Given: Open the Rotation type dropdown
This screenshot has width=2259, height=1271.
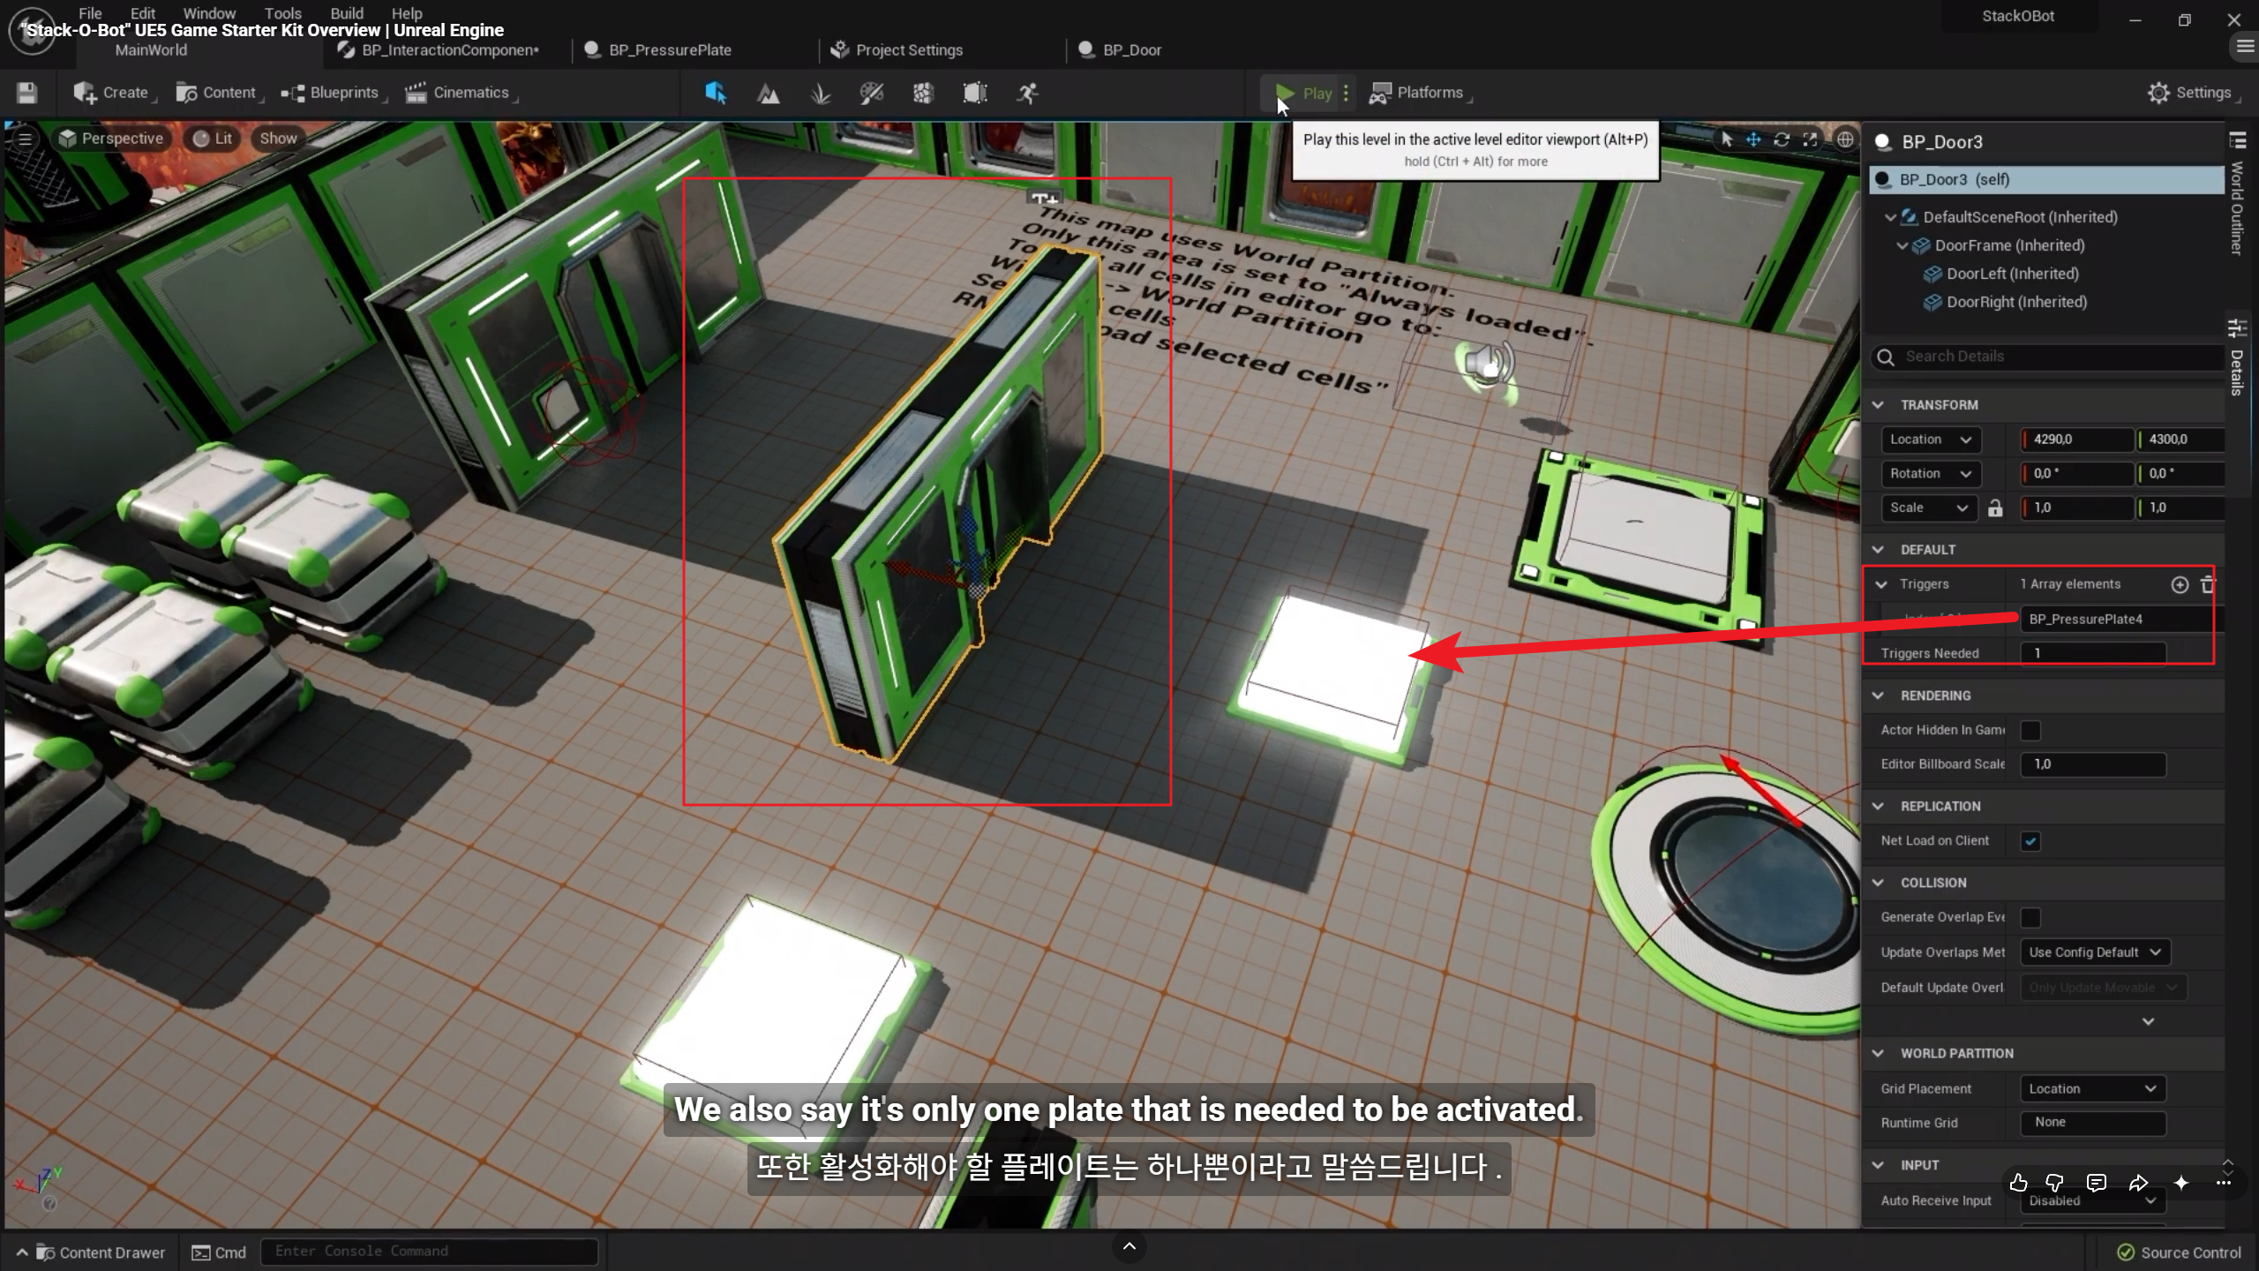Looking at the screenshot, I should pos(1931,474).
